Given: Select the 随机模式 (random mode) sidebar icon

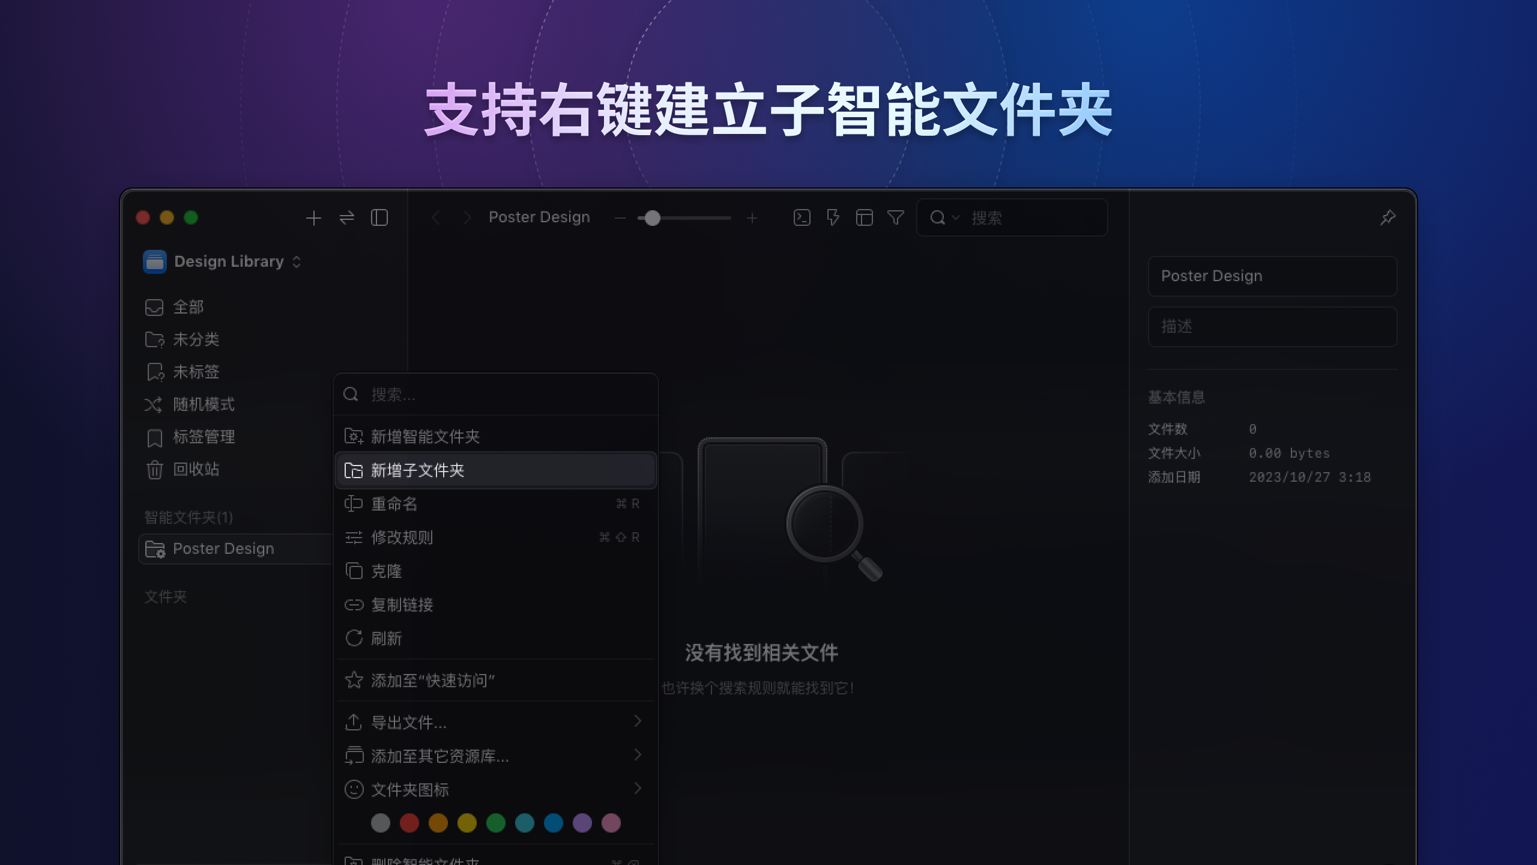Looking at the screenshot, I should click(x=154, y=404).
